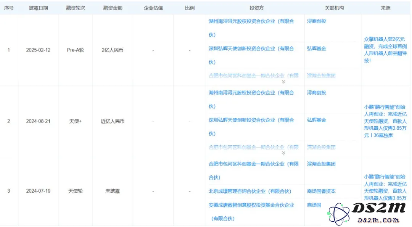Expand the investor list for the Pre-A轮 row
The height and width of the screenshot is (227, 412).
pyautogui.click(x=283, y=82)
